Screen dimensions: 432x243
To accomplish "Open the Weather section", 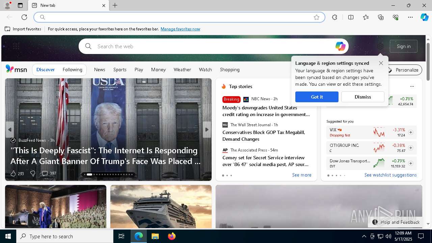I will coord(182,70).
